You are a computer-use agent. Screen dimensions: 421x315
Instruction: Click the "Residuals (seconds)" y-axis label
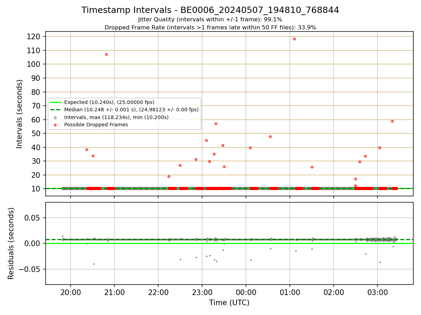[x=11, y=243]
